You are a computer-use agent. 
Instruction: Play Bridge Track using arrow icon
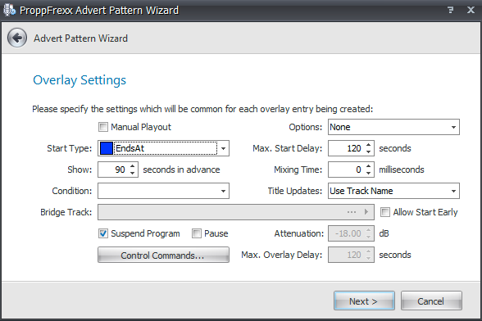pyautogui.click(x=366, y=212)
